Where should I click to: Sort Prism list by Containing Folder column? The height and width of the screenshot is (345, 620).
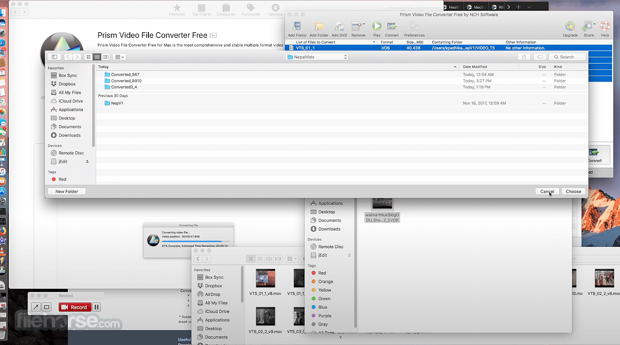coord(447,42)
